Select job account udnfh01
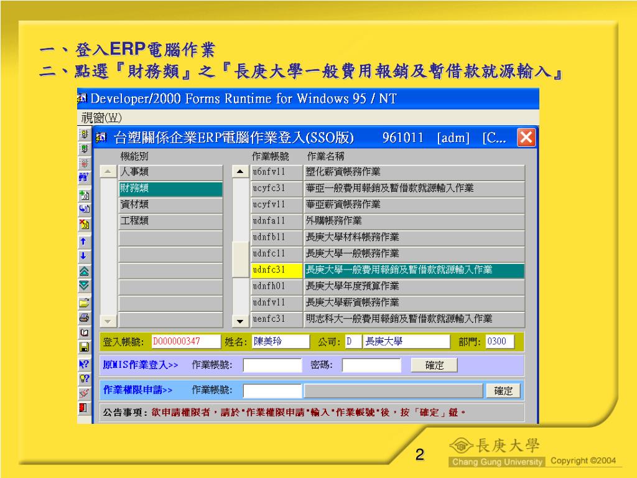637x478 pixels. point(277,286)
